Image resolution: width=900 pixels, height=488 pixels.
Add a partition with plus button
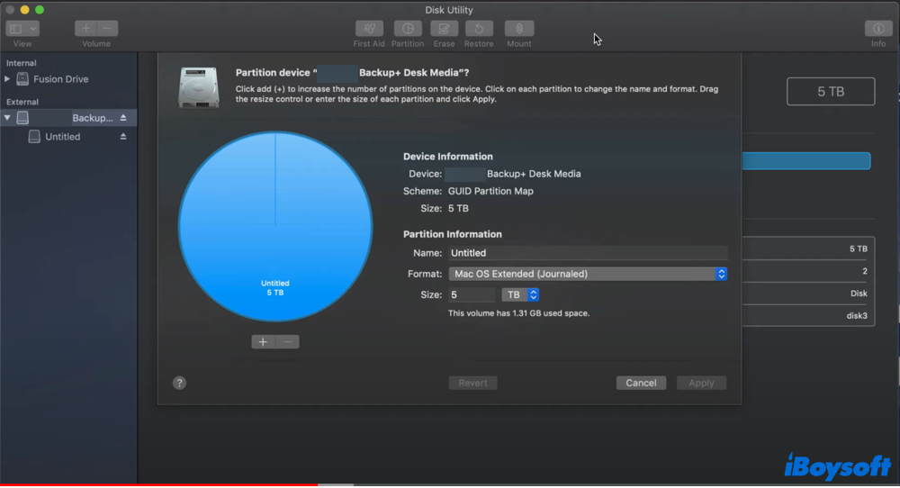(263, 342)
